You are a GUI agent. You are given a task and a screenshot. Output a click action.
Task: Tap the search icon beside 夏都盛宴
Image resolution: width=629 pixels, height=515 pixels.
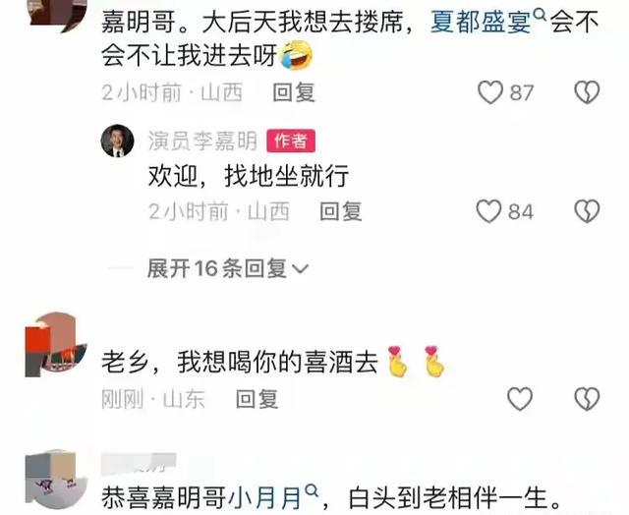click(541, 16)
